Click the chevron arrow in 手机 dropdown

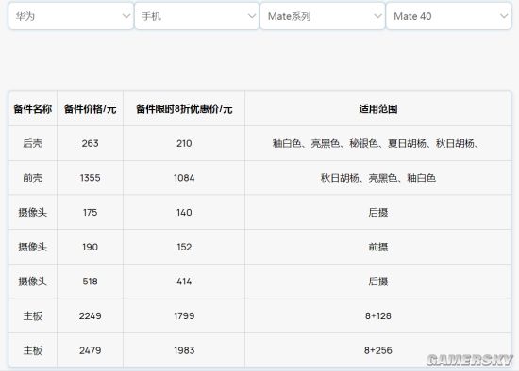click(x=252, y=16)
